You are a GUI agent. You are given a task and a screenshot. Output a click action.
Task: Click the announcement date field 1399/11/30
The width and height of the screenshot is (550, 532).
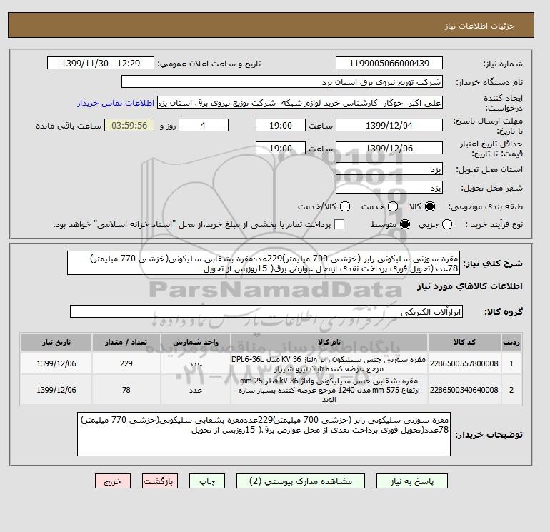tap(101, 63)
